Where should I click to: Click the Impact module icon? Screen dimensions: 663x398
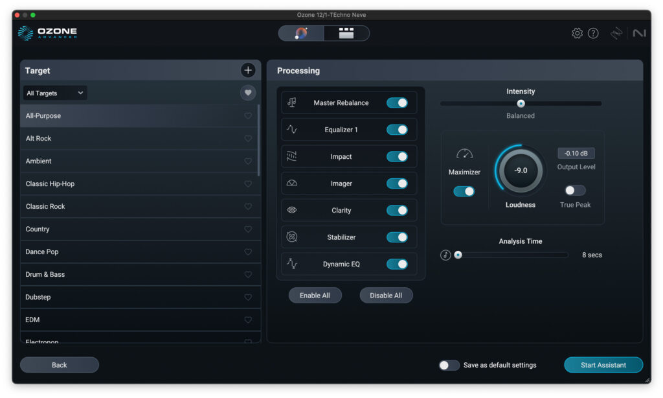[292, 156]
